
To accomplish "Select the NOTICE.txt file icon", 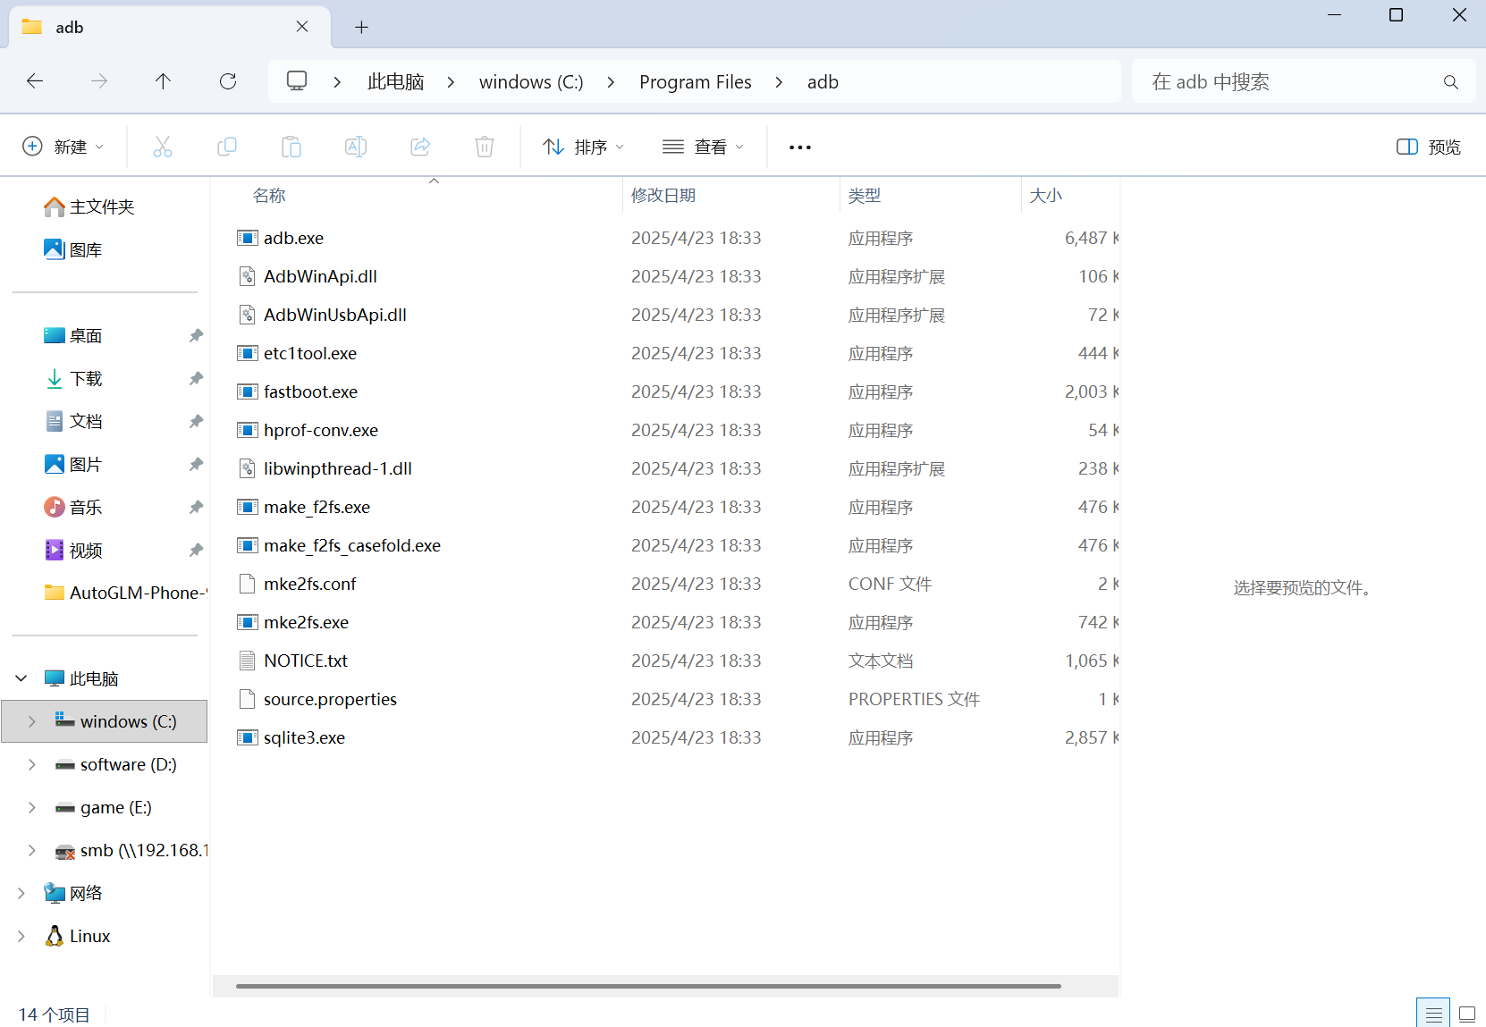I will (248, 661).
